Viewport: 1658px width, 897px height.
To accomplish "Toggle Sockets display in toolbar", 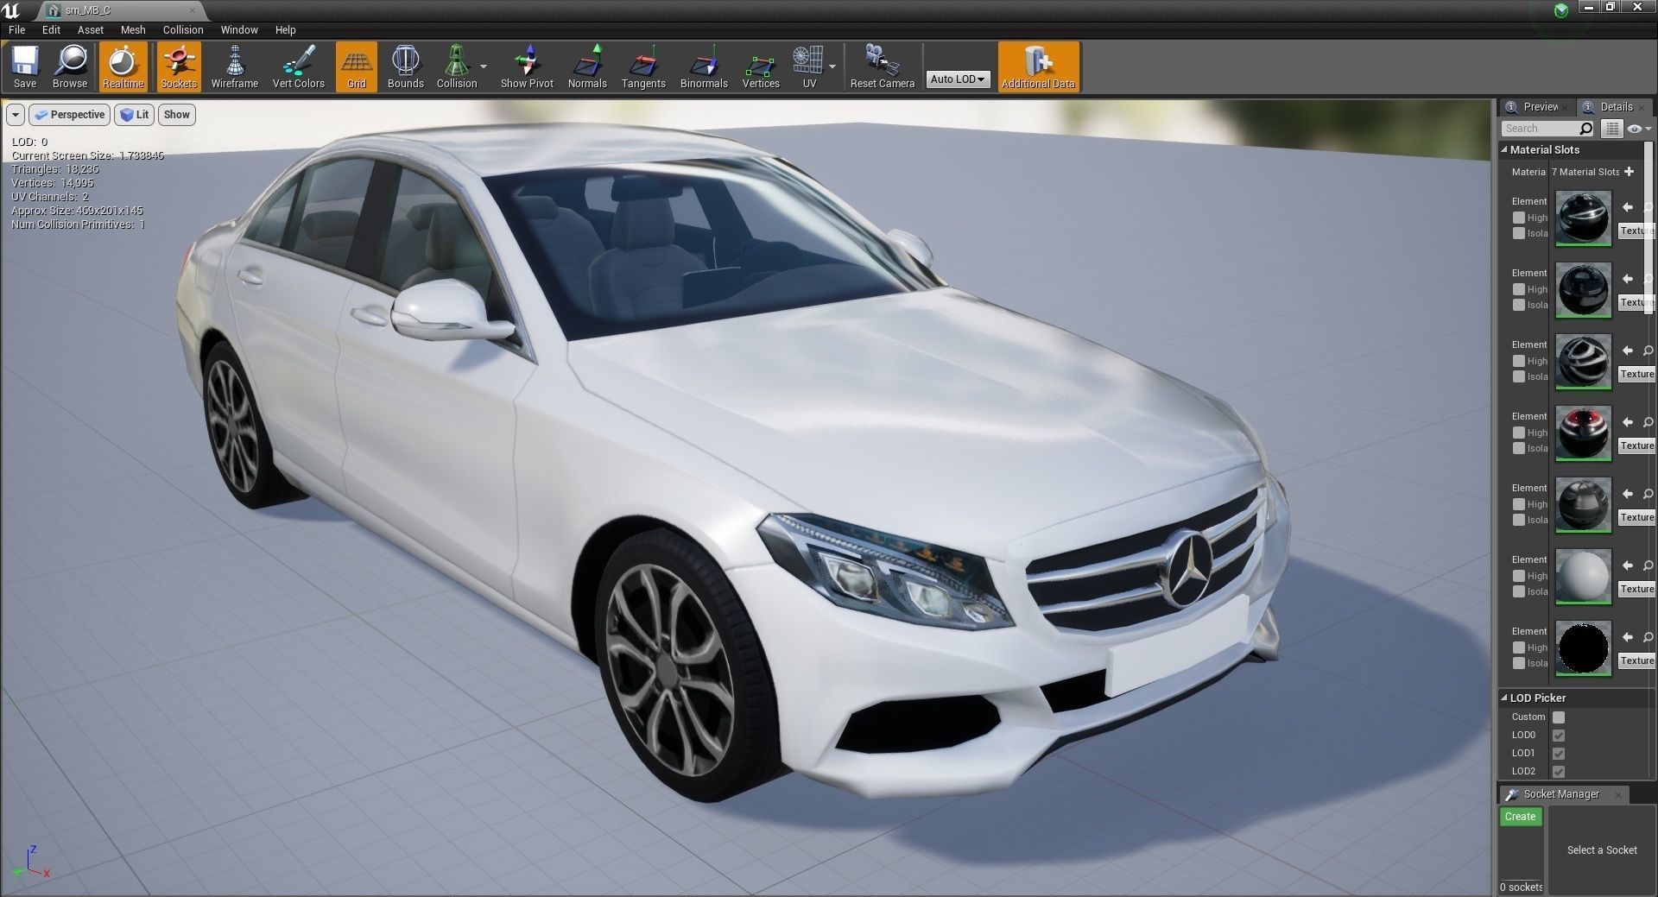I will [x=179, y=66].
